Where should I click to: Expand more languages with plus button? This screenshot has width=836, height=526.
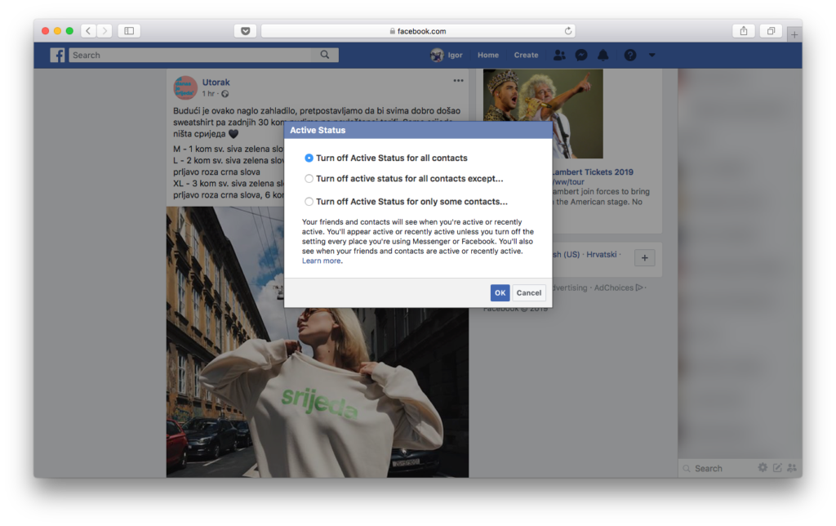pos(644,258)
